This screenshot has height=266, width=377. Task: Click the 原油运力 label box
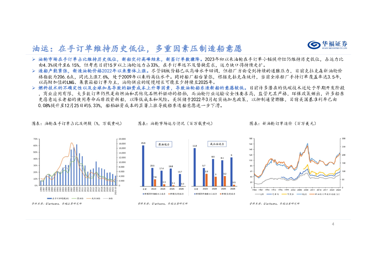coord(164,144)
